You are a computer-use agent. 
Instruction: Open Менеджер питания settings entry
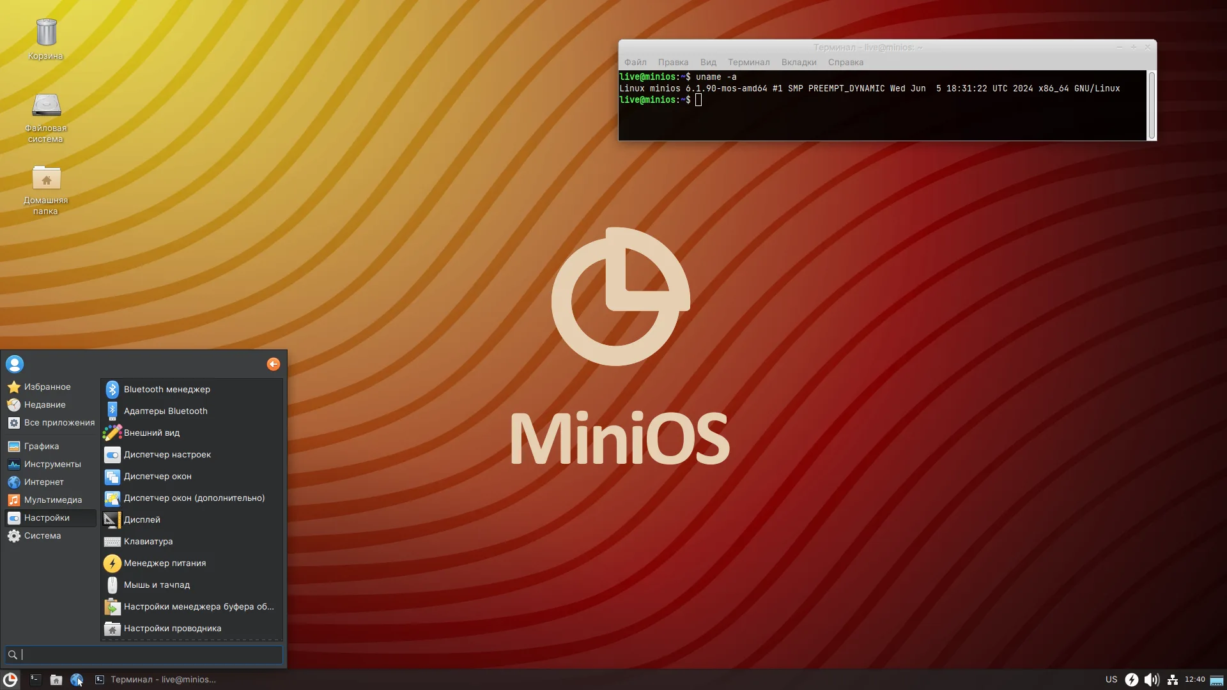click(x=164, y=563)
